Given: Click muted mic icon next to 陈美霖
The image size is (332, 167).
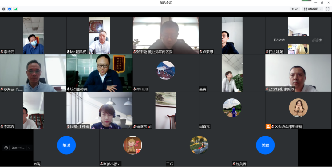Looking at the screenshot, I should [x=234, y=164].
